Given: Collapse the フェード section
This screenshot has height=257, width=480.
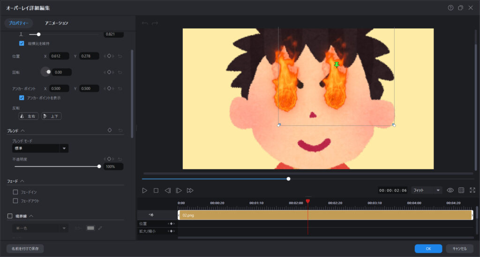Looking at the screenshot, I should click(22, 181).
